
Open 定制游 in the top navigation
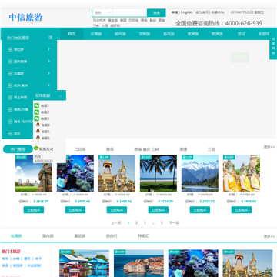145,34
